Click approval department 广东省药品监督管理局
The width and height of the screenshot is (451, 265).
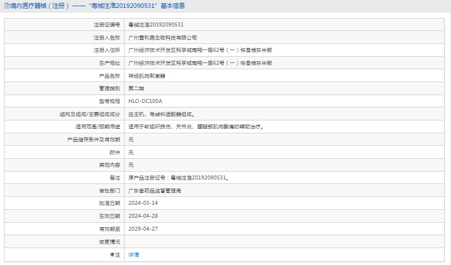click(x=155, y=191)
